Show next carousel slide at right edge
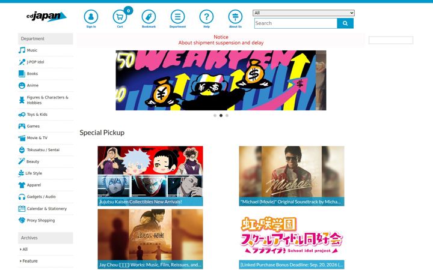 point(321,80)
